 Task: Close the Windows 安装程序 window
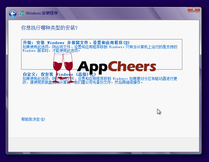[194, 9]
